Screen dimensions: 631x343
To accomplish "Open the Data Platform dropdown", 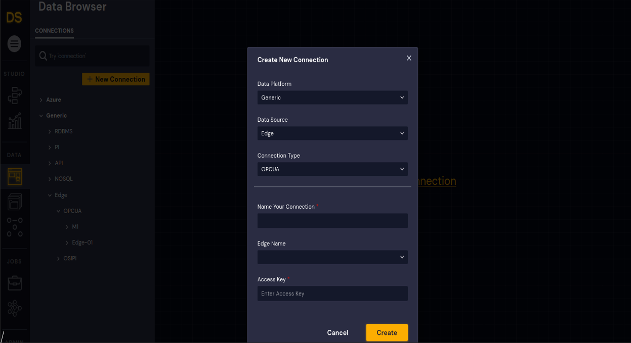I will [x=332, y=97].
